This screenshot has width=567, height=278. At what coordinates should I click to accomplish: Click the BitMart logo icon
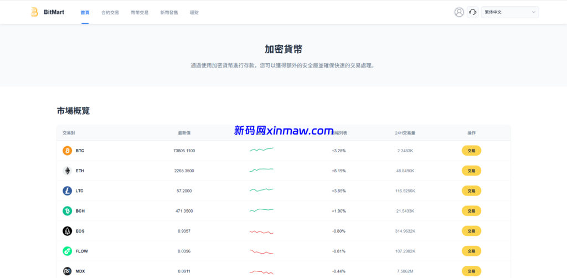[x=34, y=12]
